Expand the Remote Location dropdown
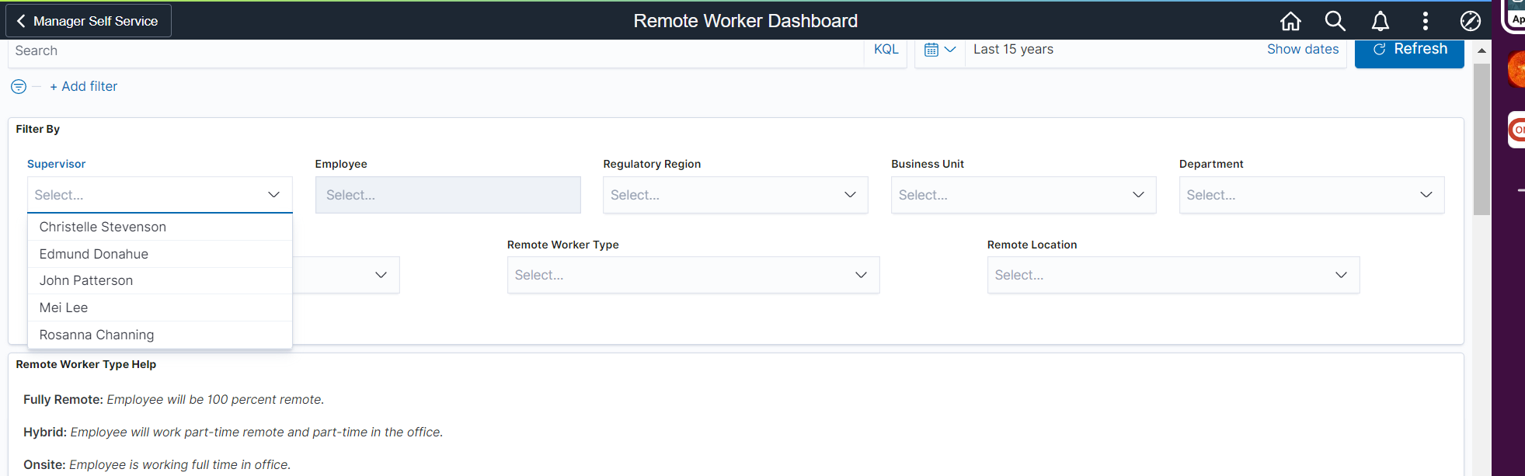Viewport: 1525px width, 476px height. [x=1172, y=275]
